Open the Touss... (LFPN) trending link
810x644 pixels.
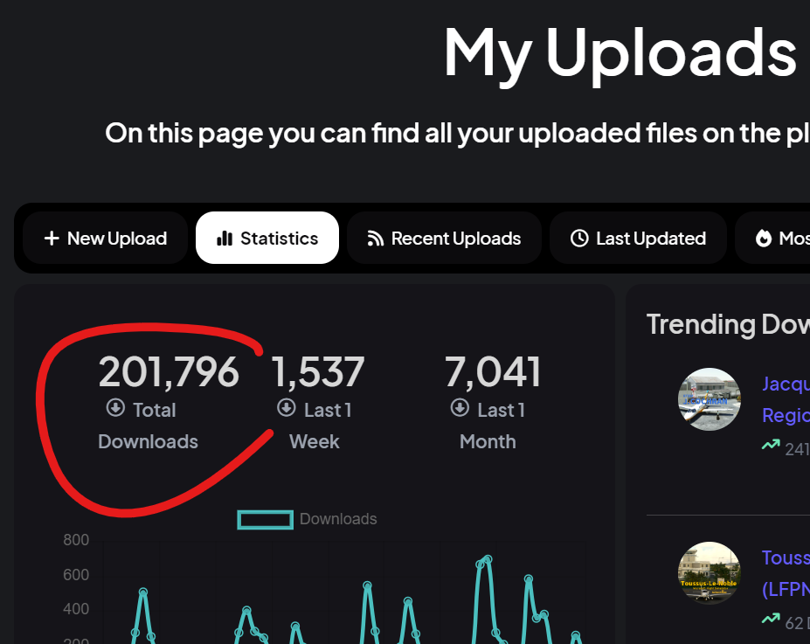click(786, 573)
